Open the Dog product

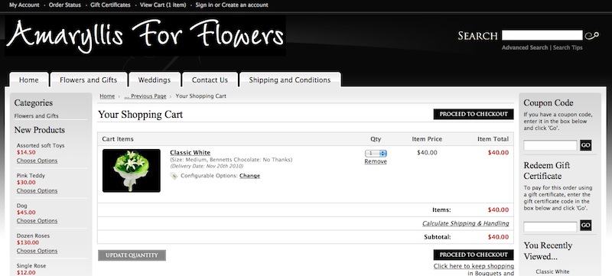tap(22, 206)
